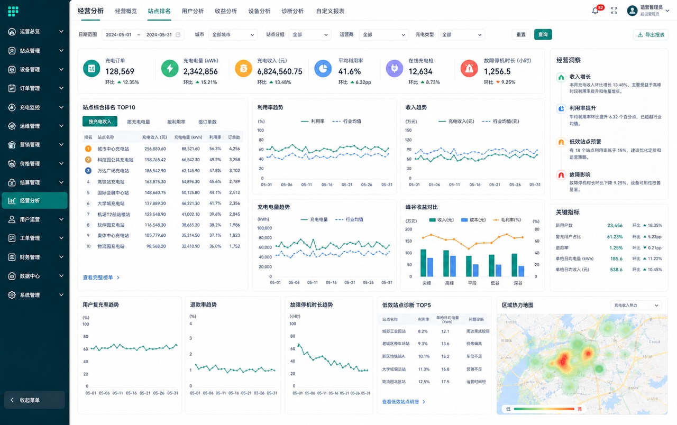
Task: Click the 充电电量 lightning icon
Action: pyautogui.click(x=170, y=68)
